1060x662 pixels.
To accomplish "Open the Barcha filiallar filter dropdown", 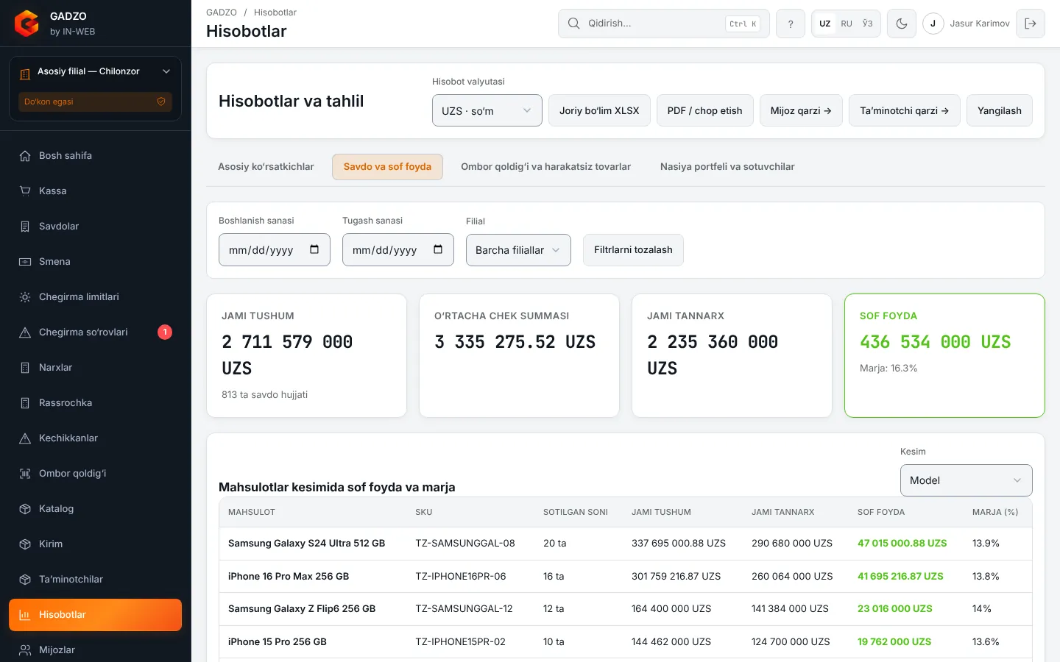I will pyautogui.click(x=518, y=250).
